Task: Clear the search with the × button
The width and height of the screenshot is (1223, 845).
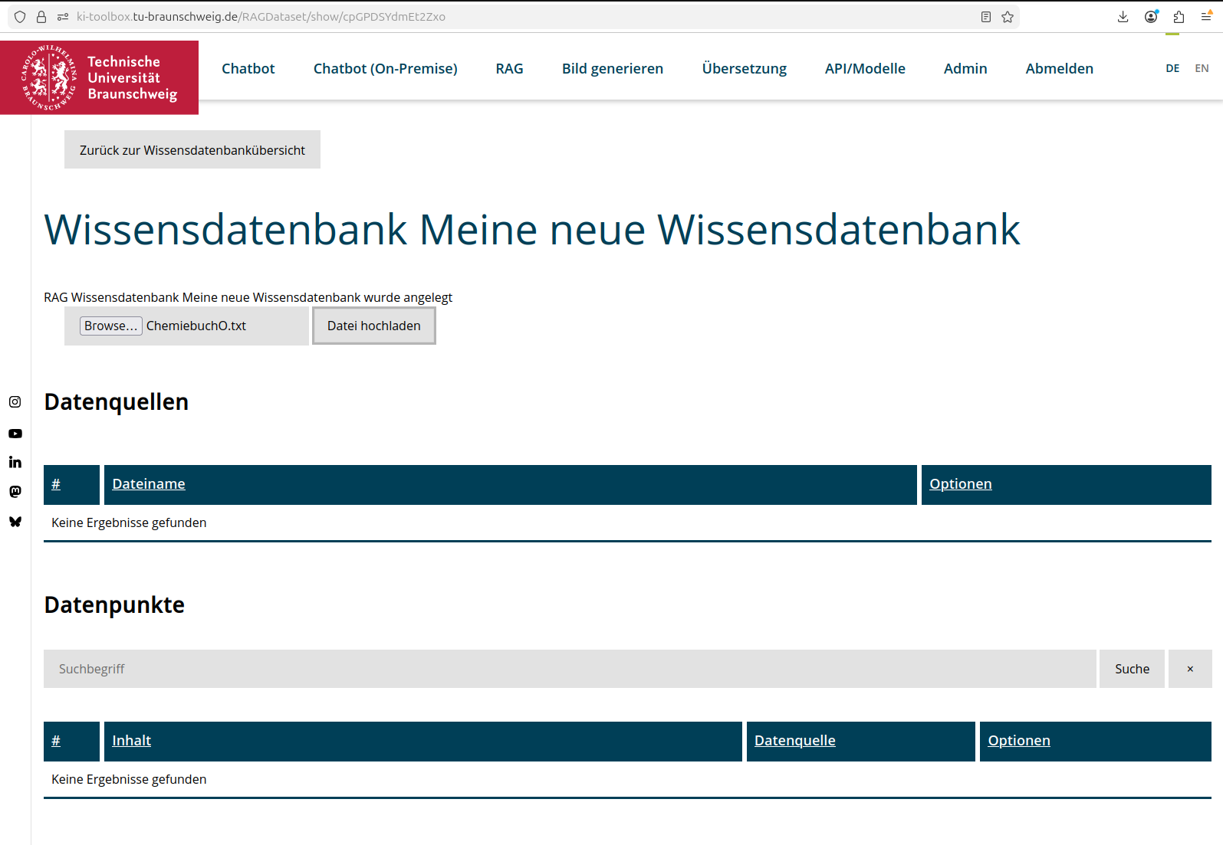Action: pyautogui.click(x=1190, y=669)
